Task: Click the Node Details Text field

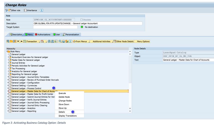Action: (x=188, y=60)
